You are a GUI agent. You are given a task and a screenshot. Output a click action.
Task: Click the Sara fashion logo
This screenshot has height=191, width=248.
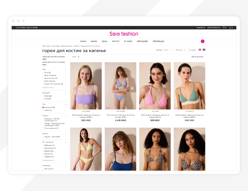click(x=124, y=34)
